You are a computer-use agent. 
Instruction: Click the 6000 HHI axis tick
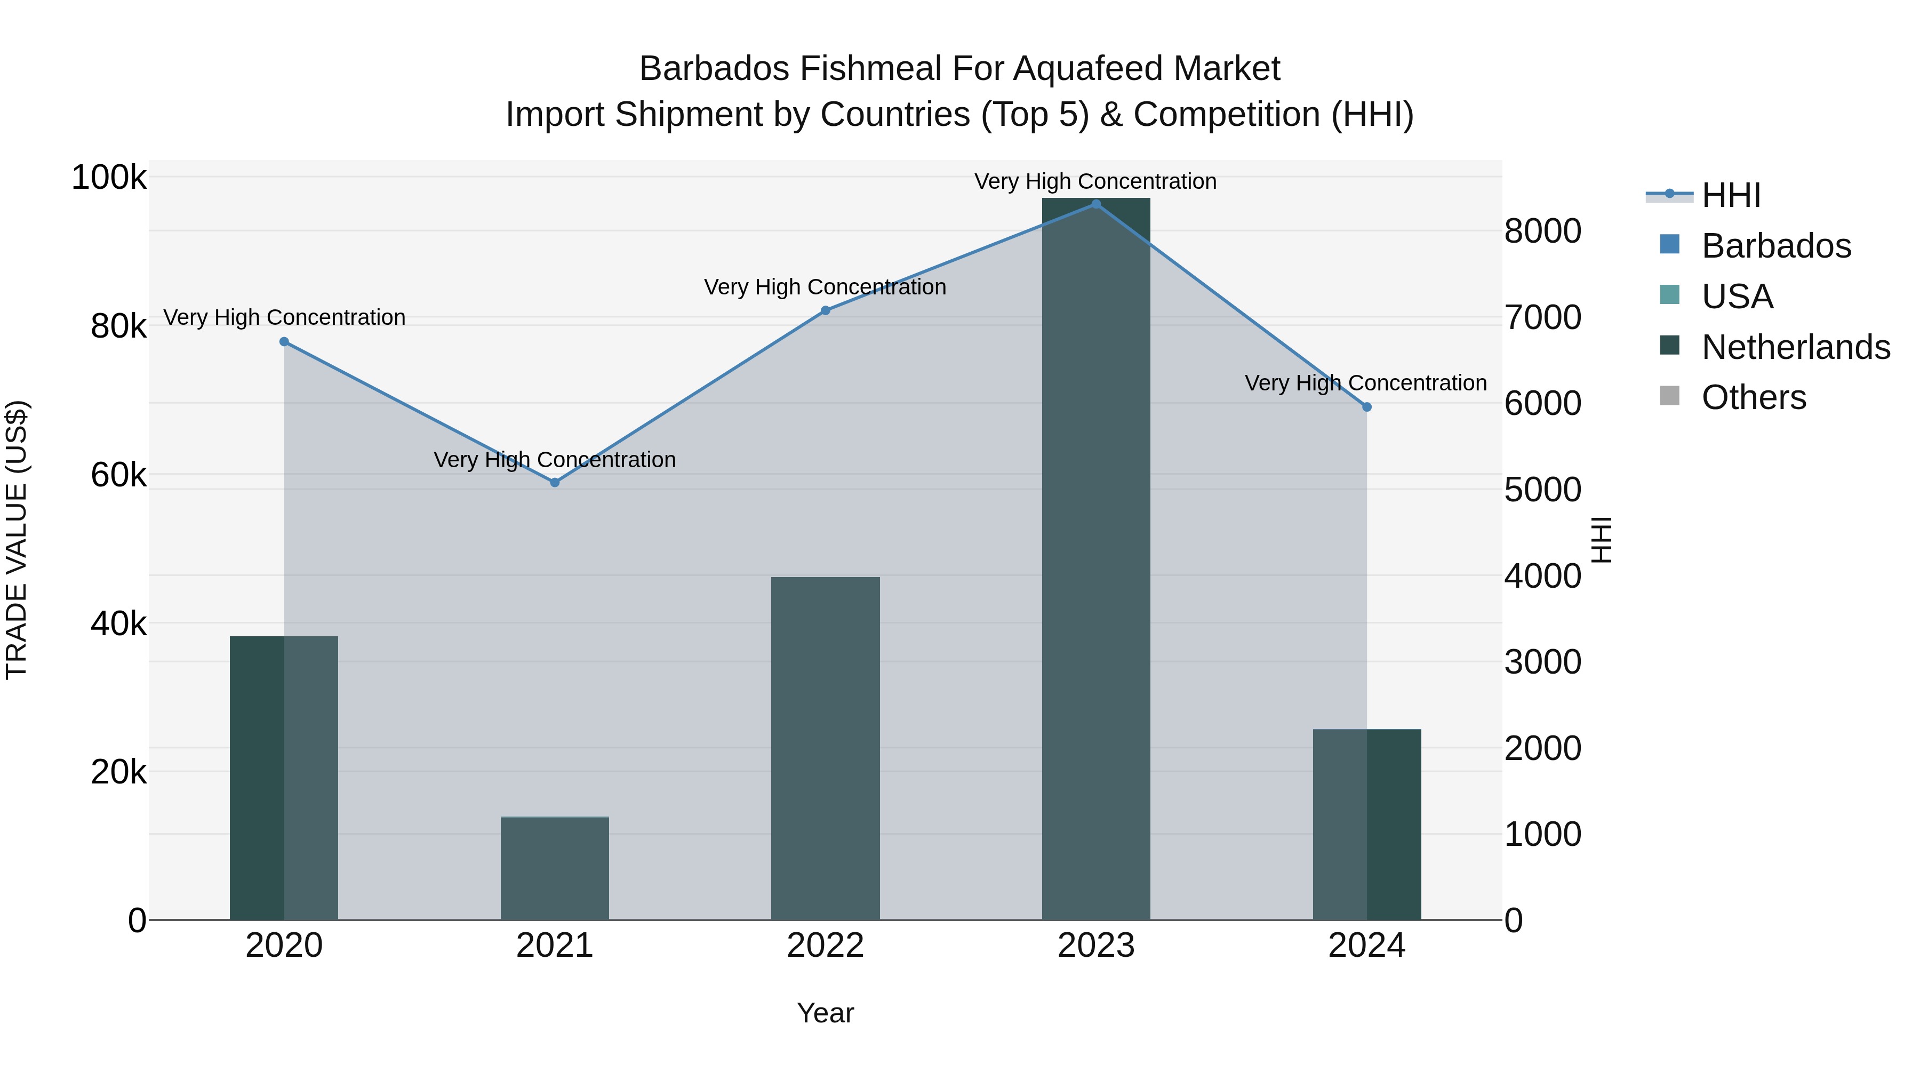pos(1543,403)
